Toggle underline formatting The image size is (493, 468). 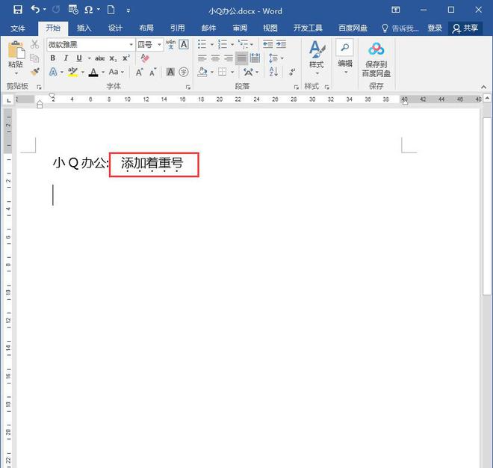(x=79, y=58)
